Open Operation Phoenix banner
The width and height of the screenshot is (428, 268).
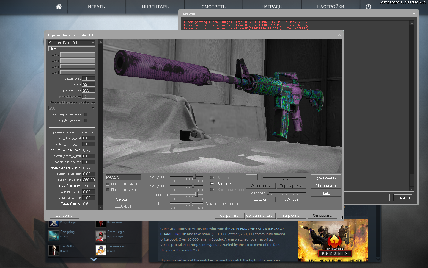[x=333, y=240]
